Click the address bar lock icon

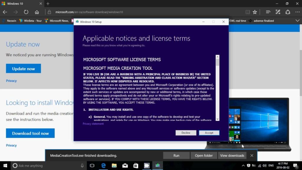(50, 12)
